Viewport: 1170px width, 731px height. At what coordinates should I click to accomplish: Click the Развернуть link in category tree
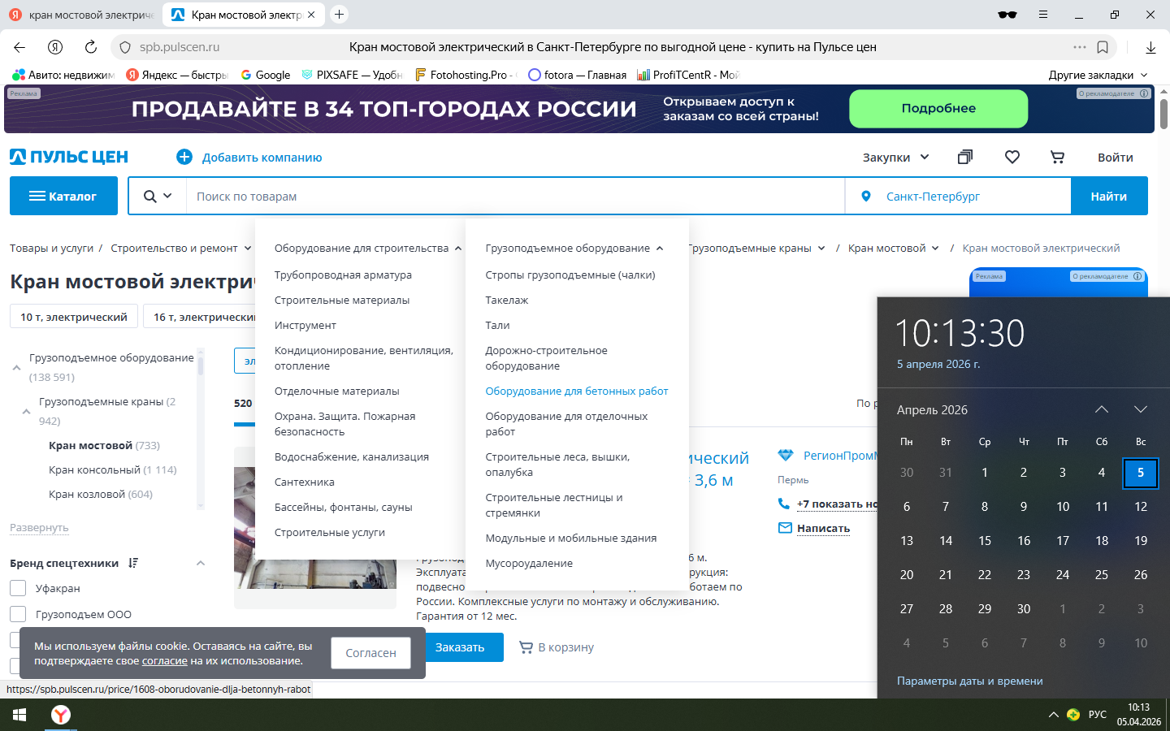pyautogui.click(x=39, y=528)
